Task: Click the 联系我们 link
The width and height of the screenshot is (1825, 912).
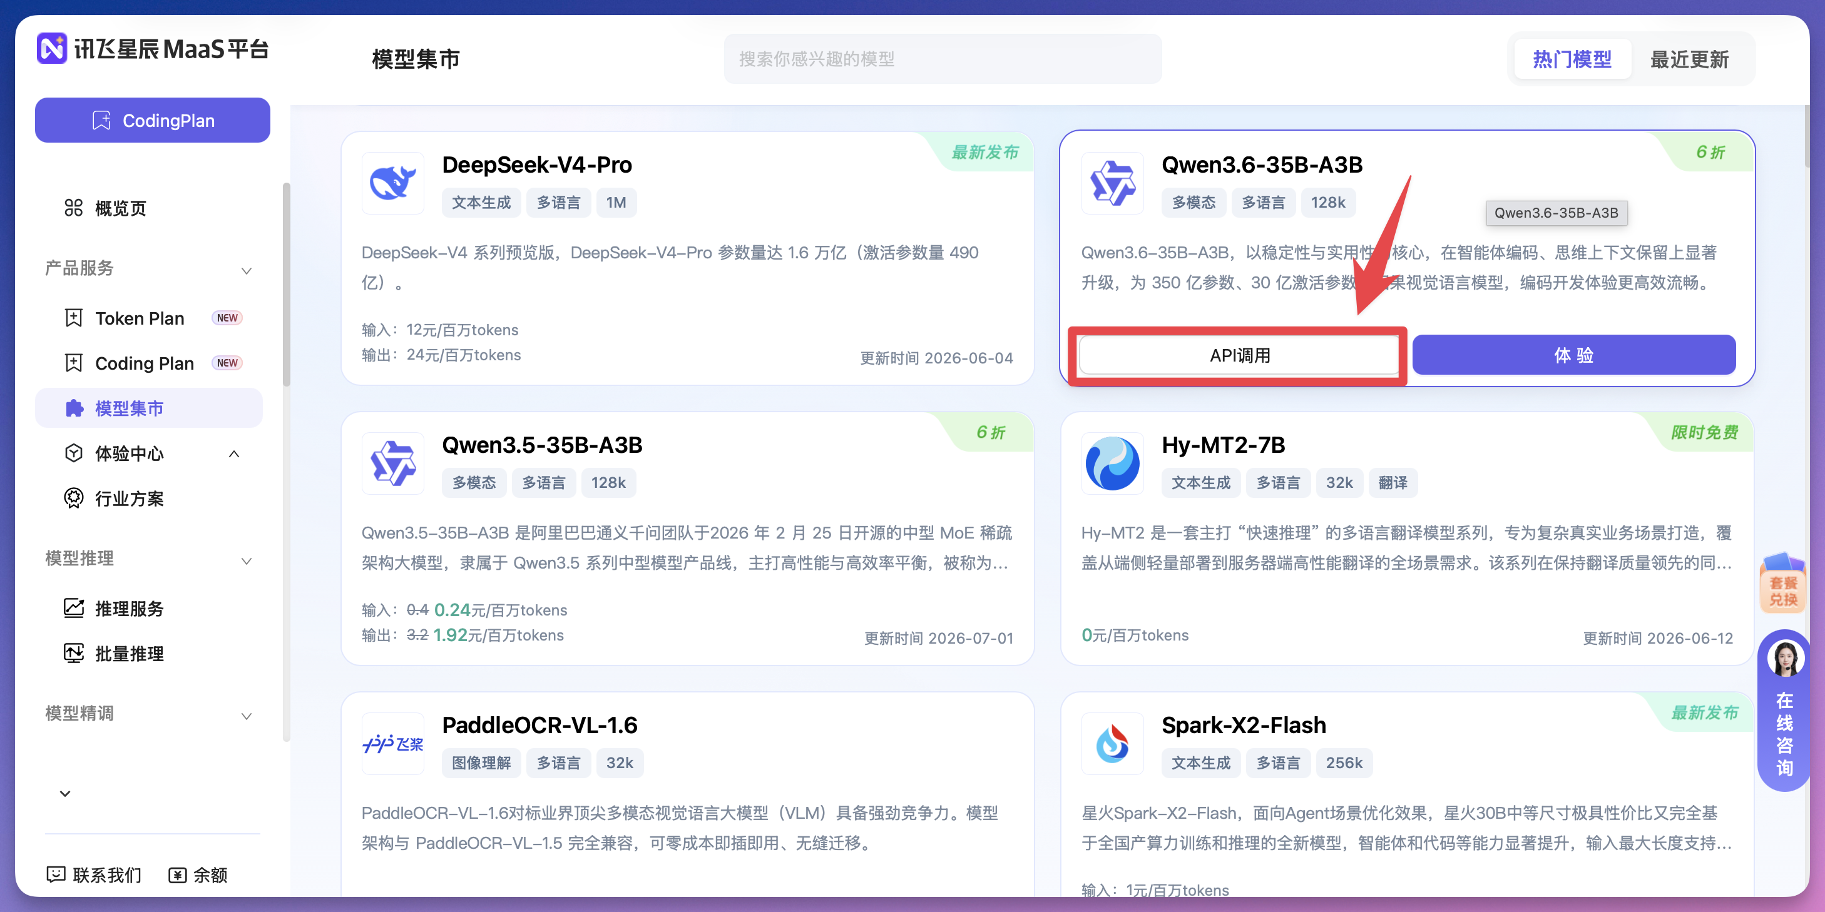Action: click(95, 875)
